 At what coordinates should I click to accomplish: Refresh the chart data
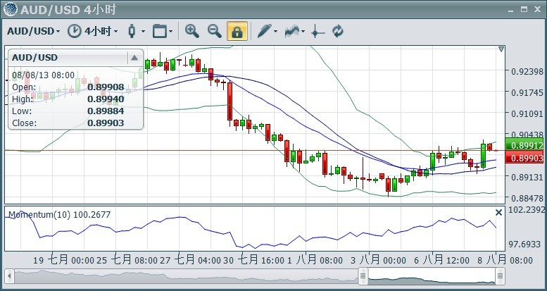coord(338,31)
